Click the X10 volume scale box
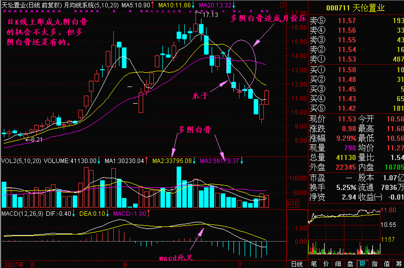404x268 pixels. [293, 203]
